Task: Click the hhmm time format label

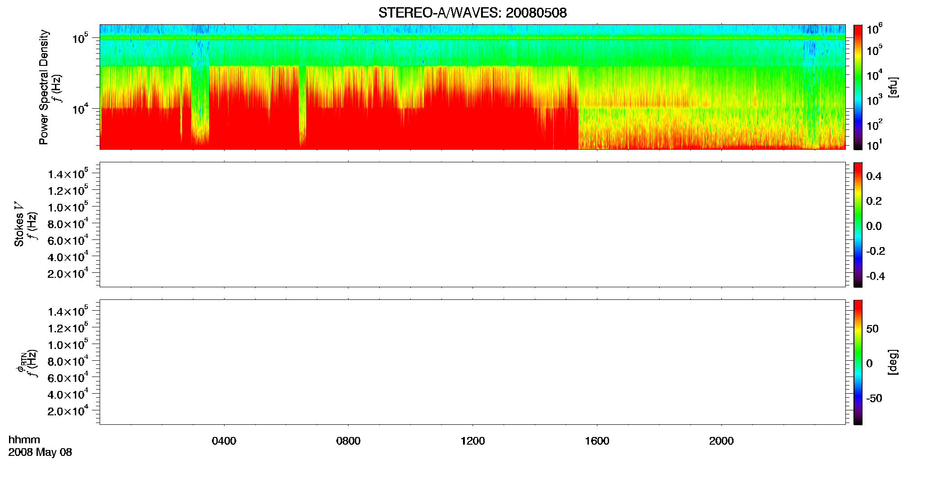Action: point(24,440)
